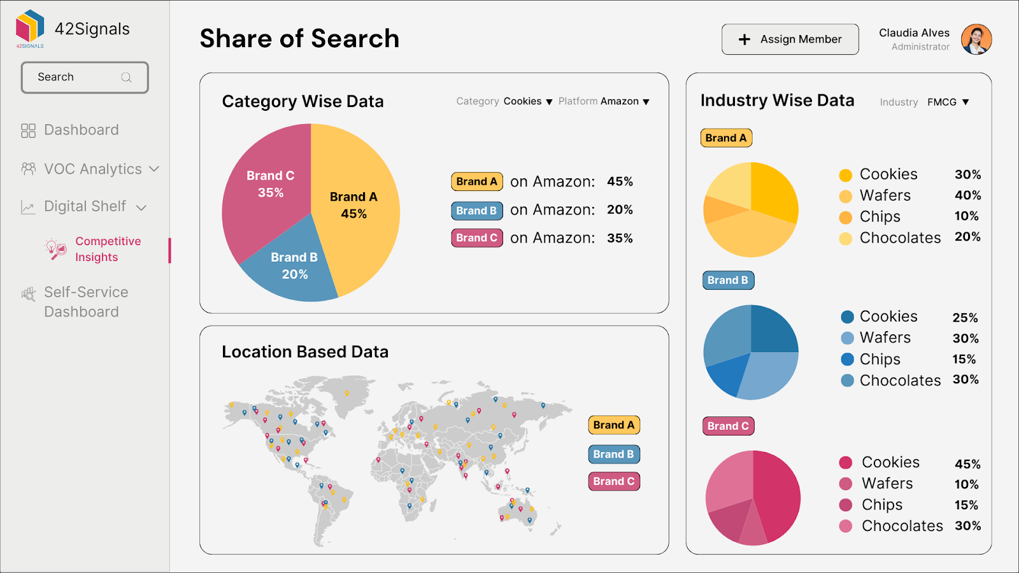
Task: Toggle Brand A in Location Based Data legend
Action: pyautogui.click(x=613, y=425)
